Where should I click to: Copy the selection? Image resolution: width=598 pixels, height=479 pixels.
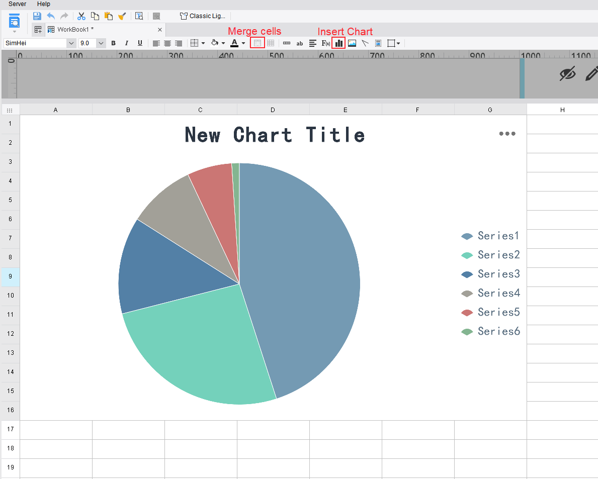coord(95,16)
